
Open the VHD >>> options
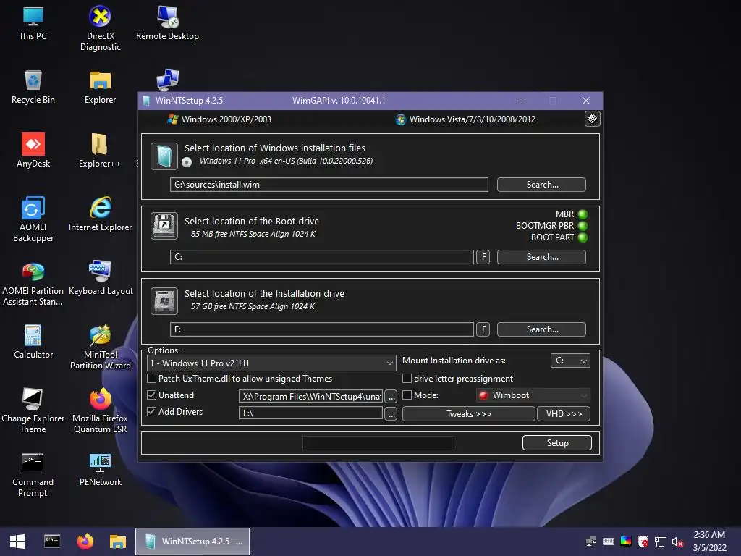click(x=564, y=413)
